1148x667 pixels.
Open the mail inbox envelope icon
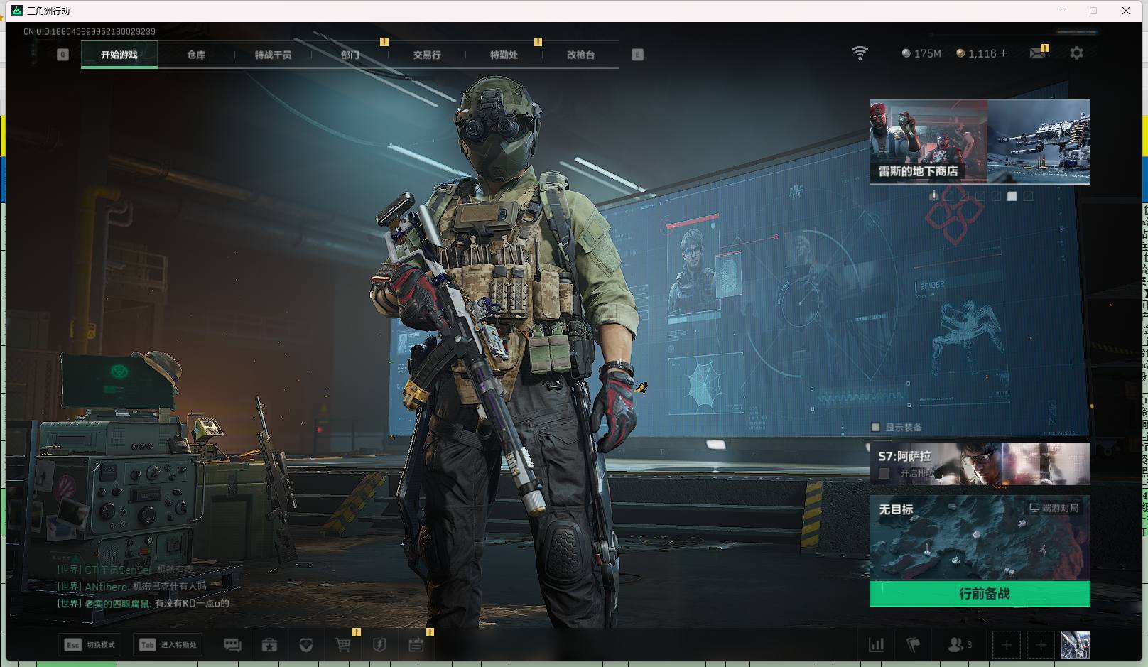pyautogui.click(x=1037, y=53)
